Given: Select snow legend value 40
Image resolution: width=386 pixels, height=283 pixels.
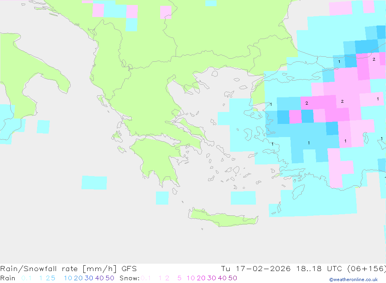Looking at the screenshot, I should pos(222,278).
